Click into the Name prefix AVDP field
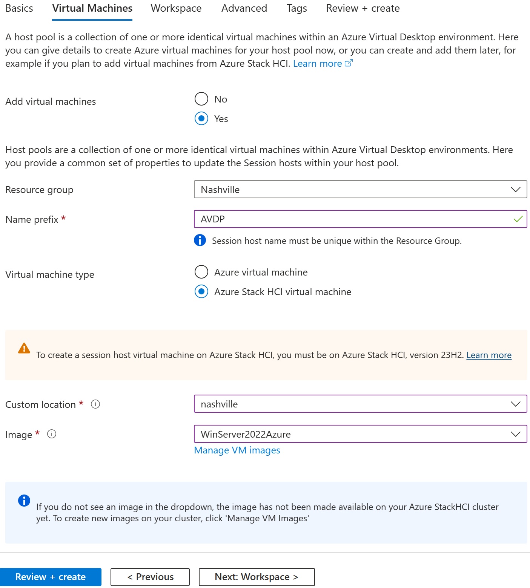The image size is (530, 588). click(361, 219)
